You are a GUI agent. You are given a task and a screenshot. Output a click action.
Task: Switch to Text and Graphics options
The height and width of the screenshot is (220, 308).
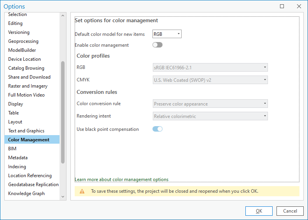point(26,131)
